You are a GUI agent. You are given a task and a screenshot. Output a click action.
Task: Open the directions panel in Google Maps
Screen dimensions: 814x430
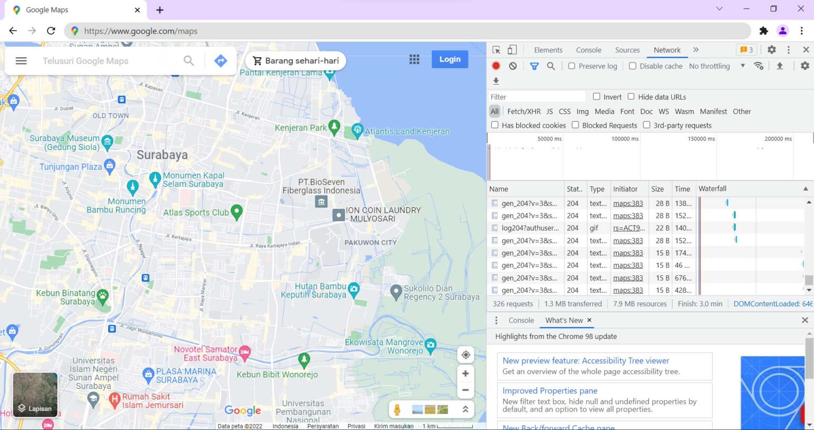pos(221,60)
